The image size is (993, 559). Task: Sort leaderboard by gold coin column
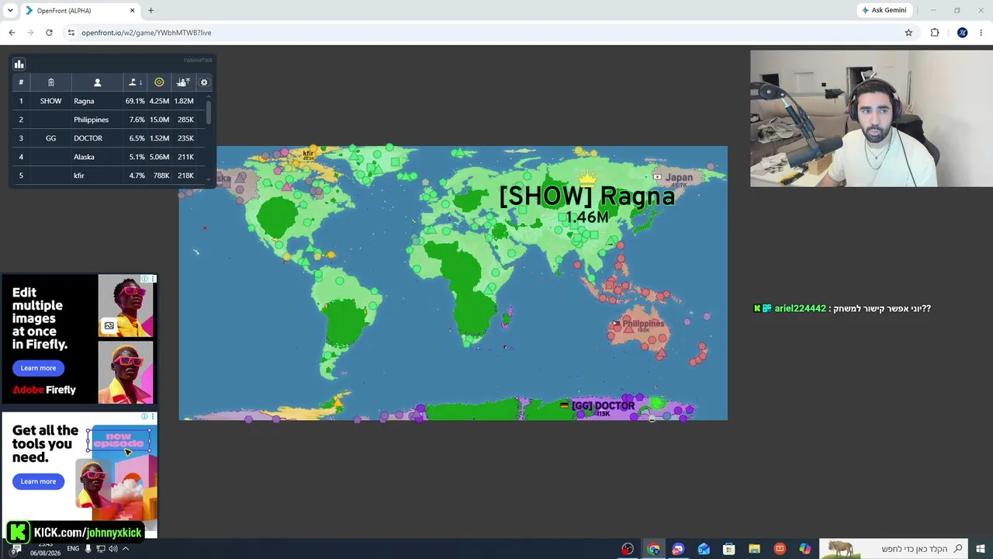[x=159, y=82]
